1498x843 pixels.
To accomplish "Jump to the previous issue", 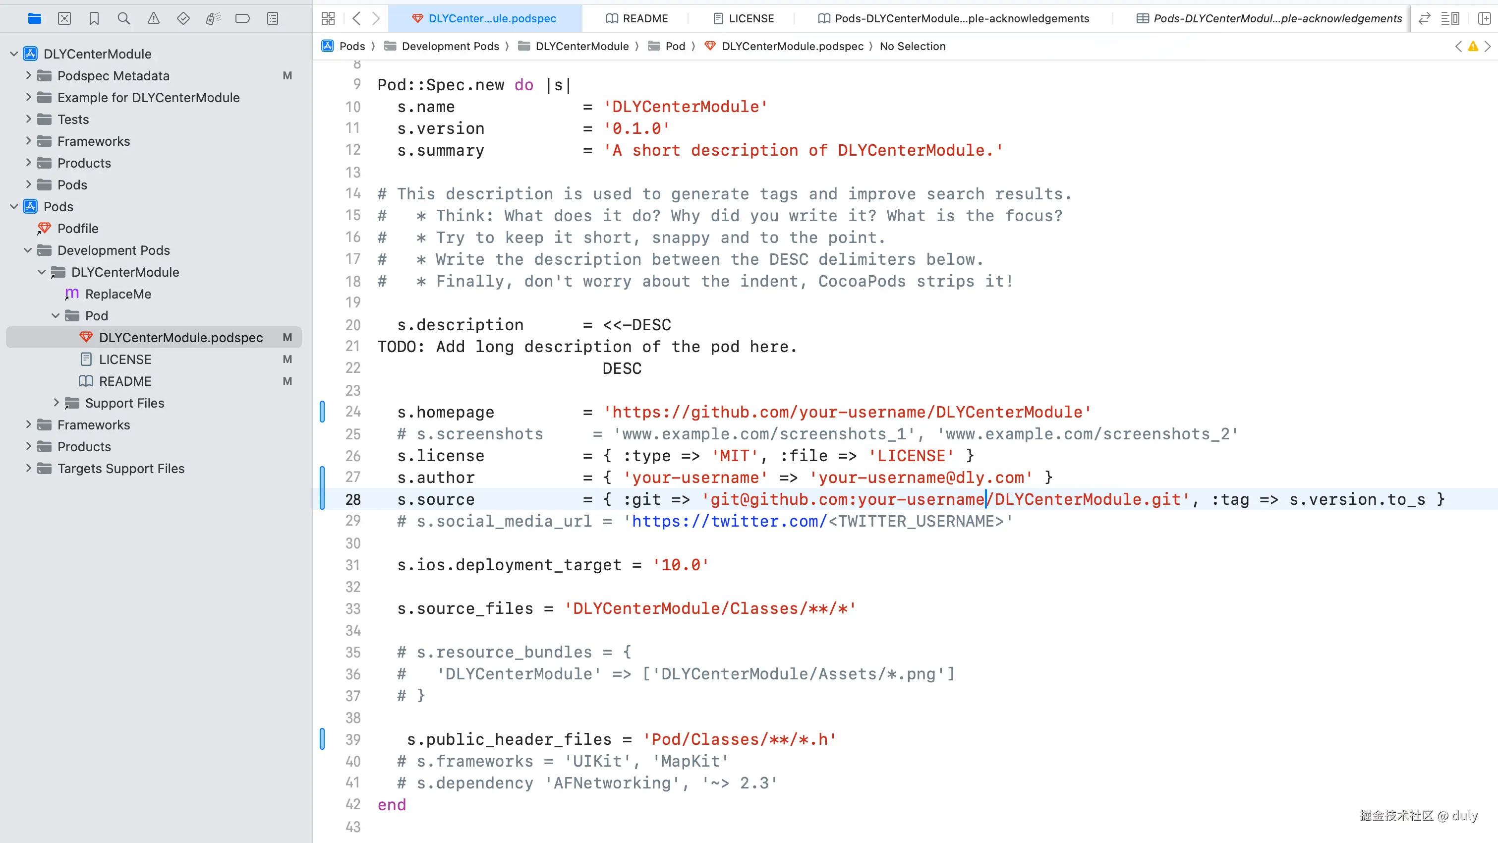I will pyautogui.click(x=1458, y=47).
